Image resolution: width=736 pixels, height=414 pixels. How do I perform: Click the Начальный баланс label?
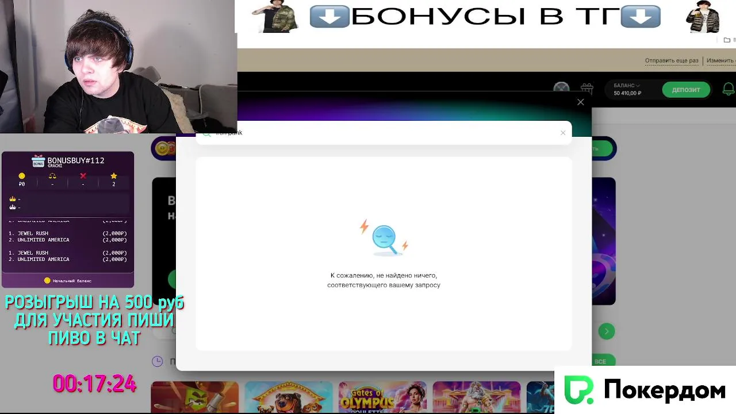(x=72, y=281)
